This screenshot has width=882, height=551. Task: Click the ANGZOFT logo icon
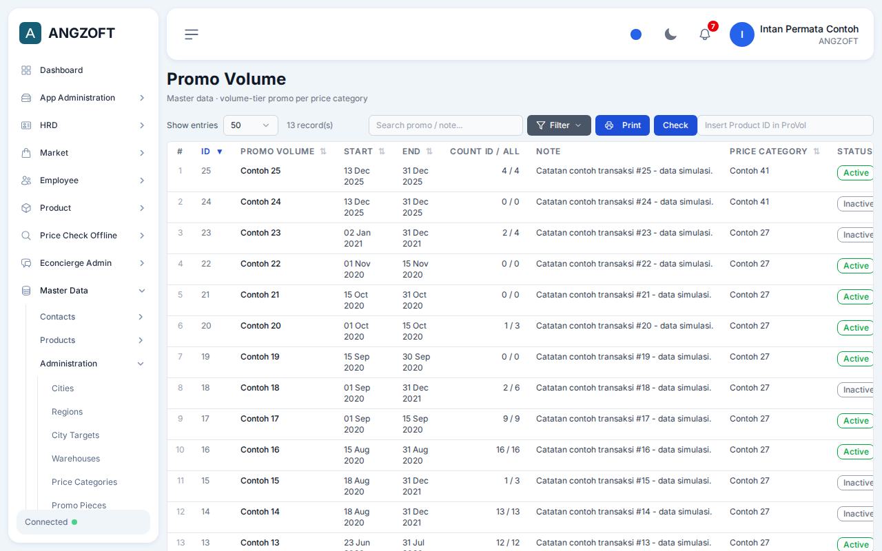(x=30, y=33)
